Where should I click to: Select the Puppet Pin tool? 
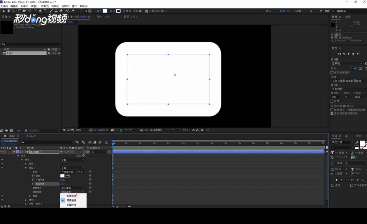tap(73, 11)
